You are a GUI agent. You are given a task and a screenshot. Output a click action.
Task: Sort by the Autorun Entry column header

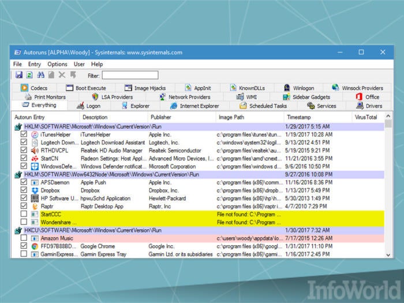[46, 117]
